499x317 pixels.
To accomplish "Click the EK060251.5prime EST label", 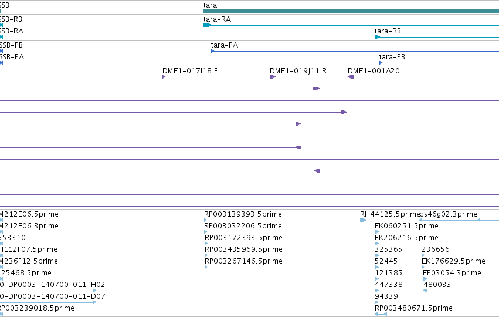I will [x=406, y=226].
